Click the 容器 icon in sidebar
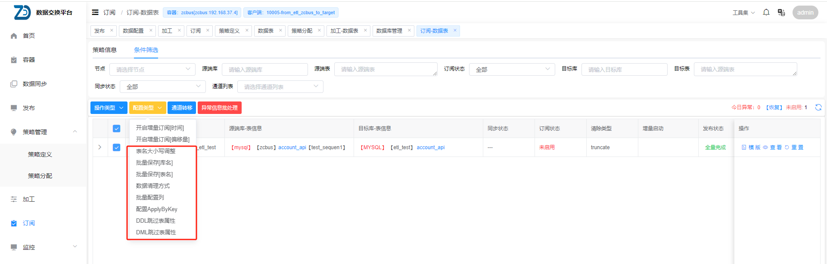Viewport: 827px width, 264px height. [14, 60]
